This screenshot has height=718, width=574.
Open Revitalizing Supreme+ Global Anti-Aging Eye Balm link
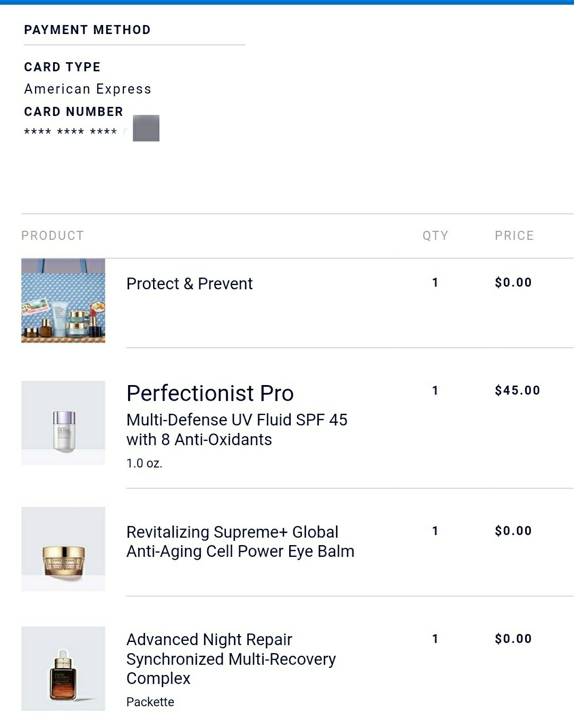pyautogui.click(x=240, y=541)
